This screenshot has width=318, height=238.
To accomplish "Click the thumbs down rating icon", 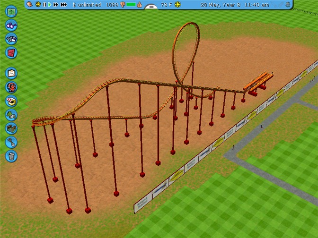I will click(x=123, y=5).
